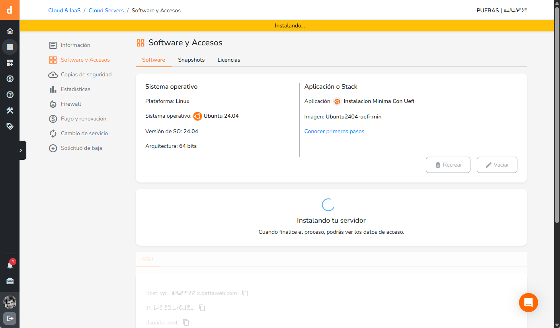Click the PUEBAS account label
This screenshot has height=328, width=560.
501,10
